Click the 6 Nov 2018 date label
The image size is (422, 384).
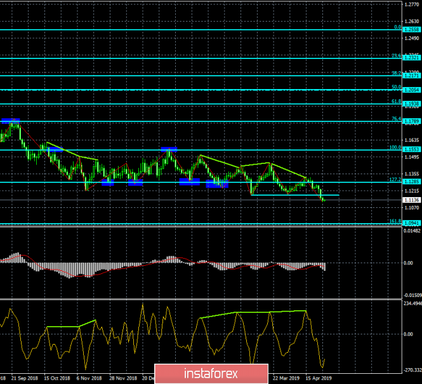tap(88, 377)
